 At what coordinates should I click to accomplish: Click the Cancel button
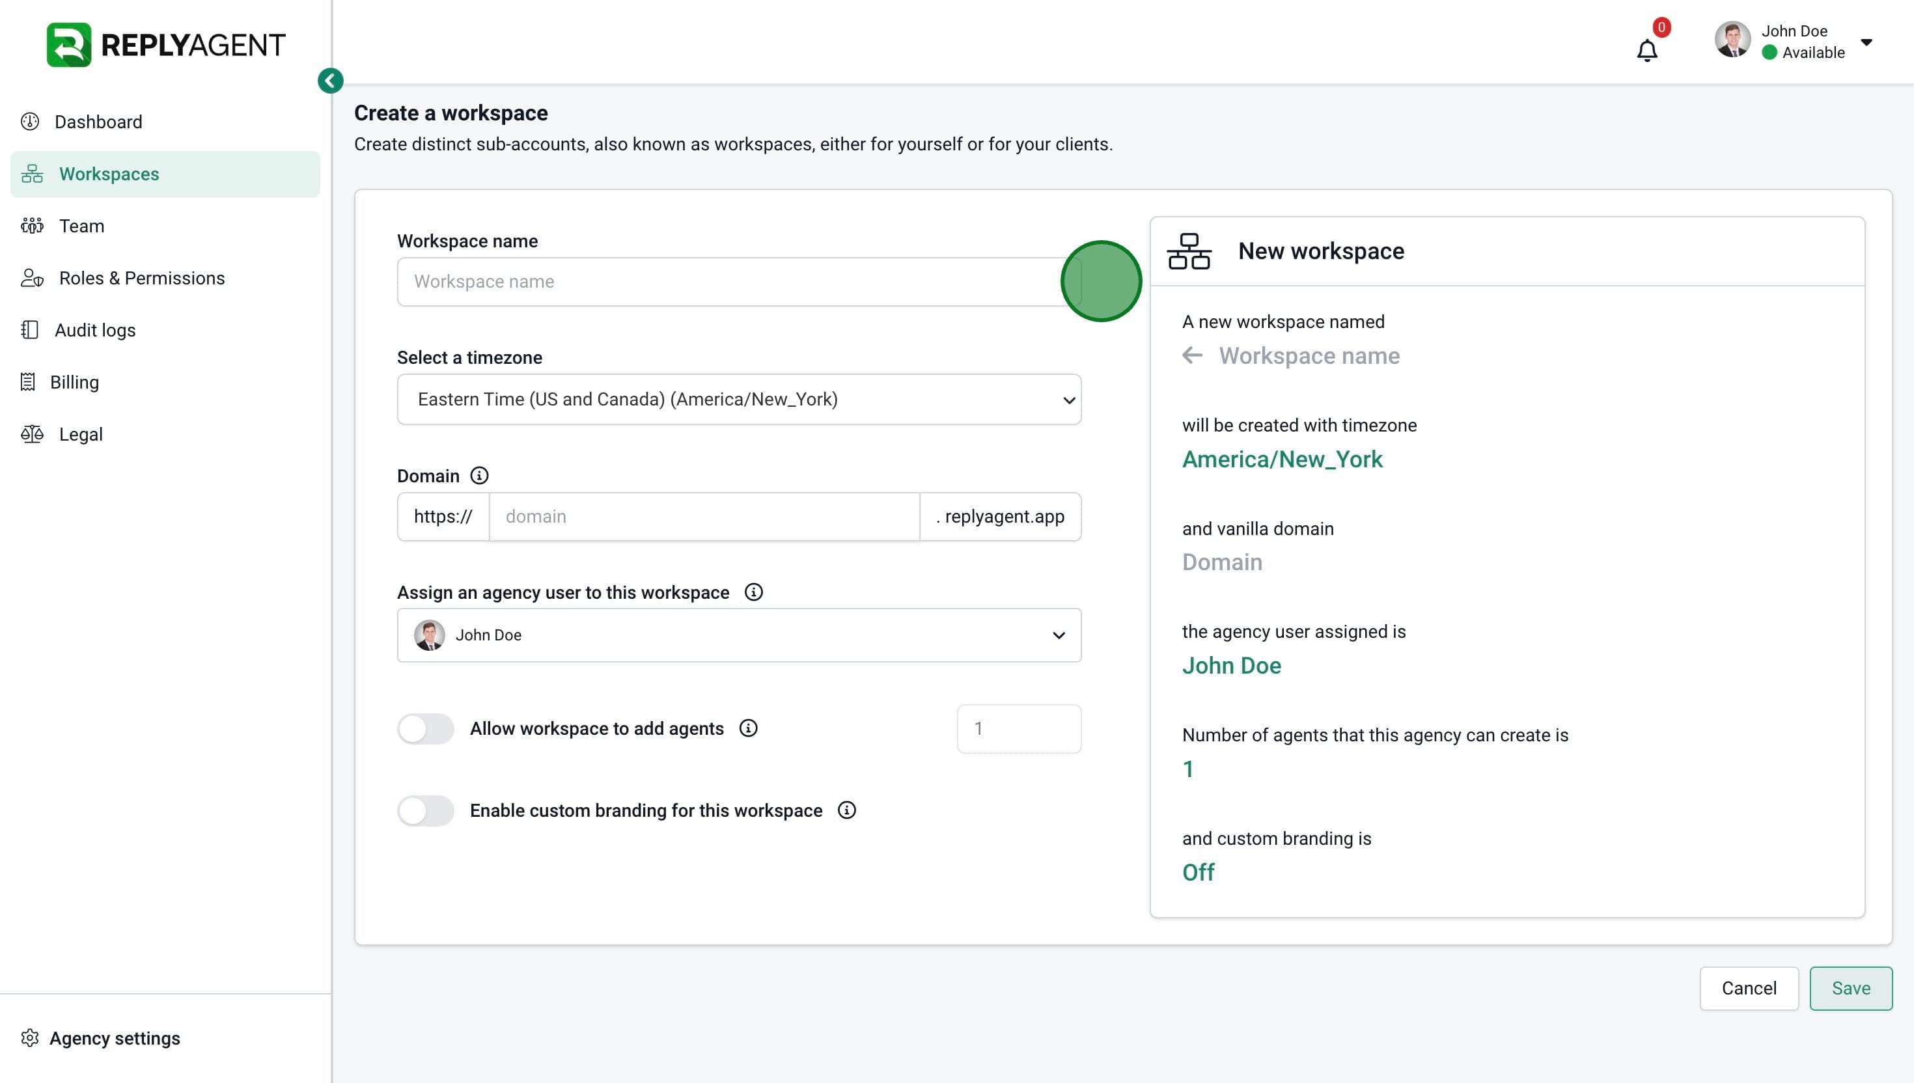pos(1748,988)
